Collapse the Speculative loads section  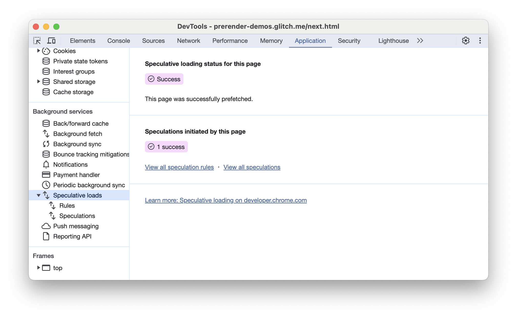point(38,195)
